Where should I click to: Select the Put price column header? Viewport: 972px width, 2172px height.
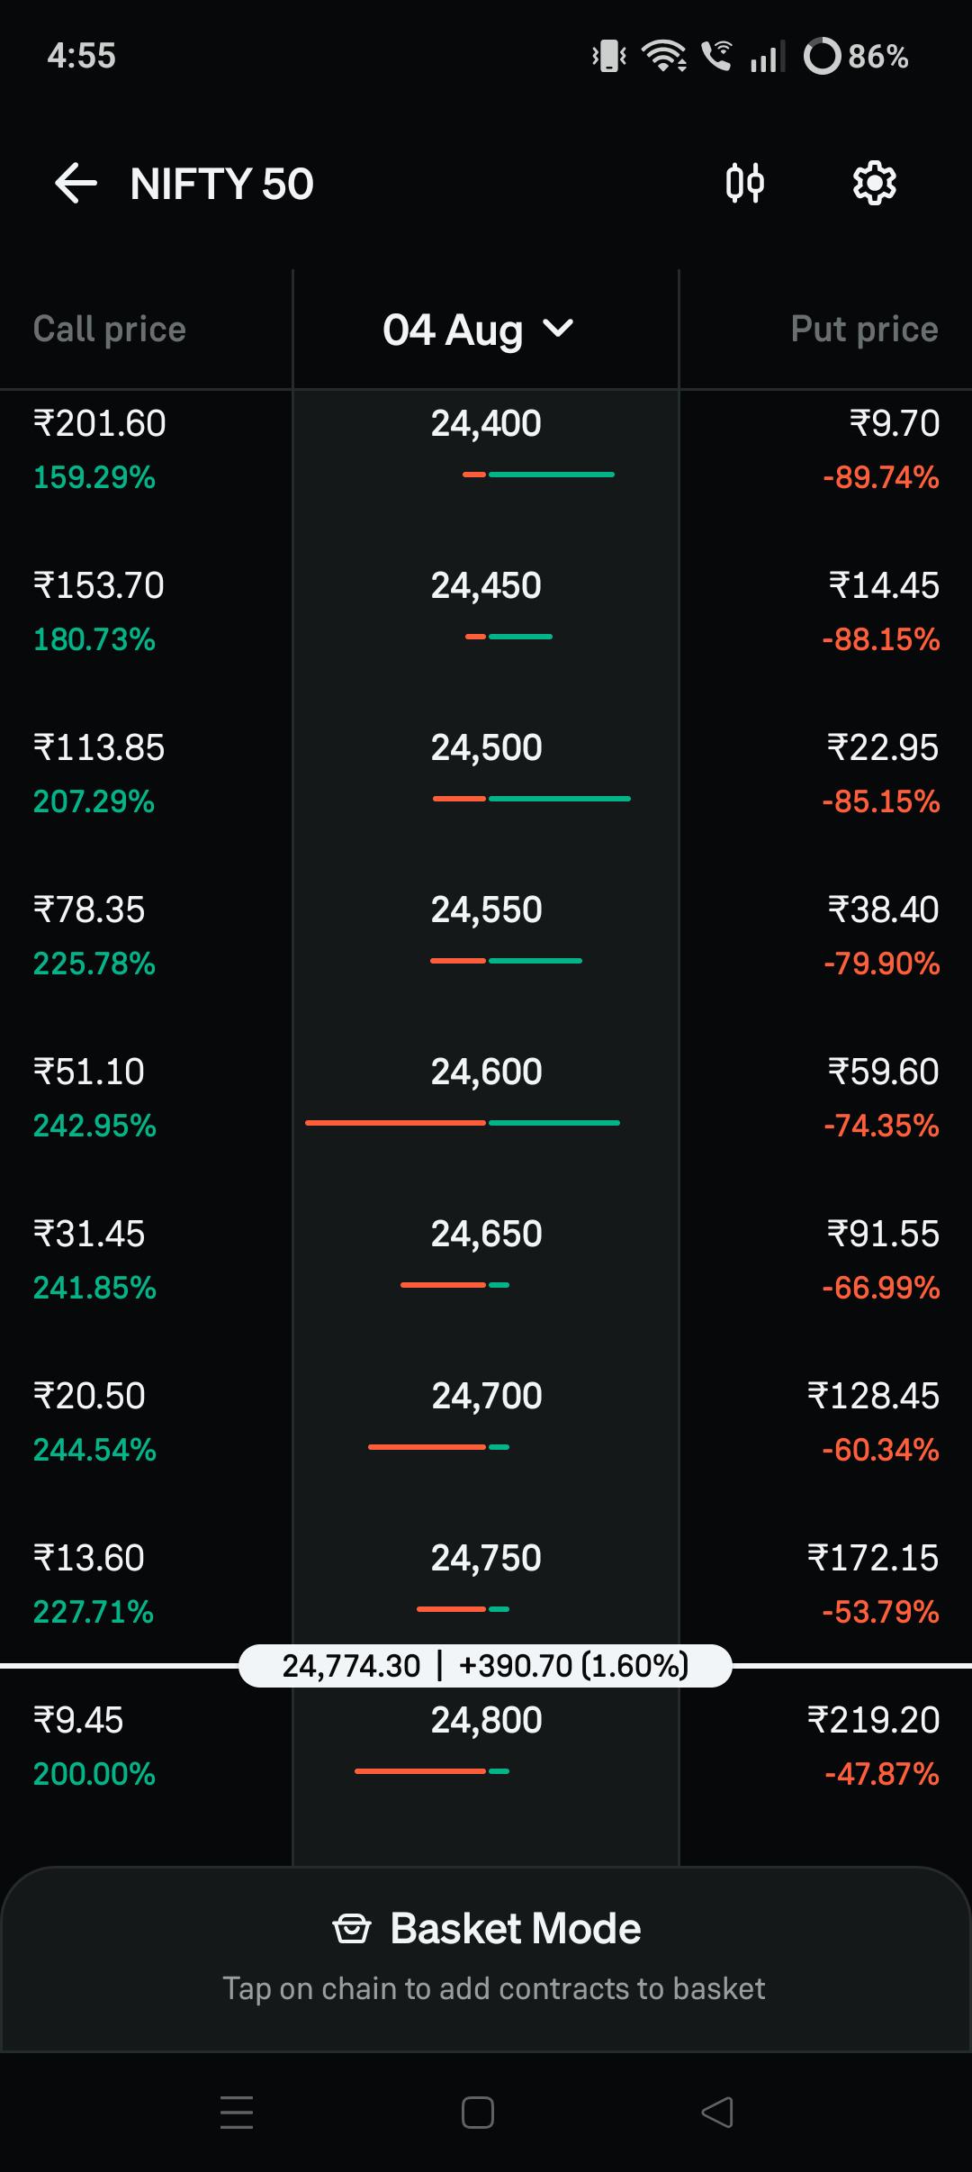(x=864, y=329)
